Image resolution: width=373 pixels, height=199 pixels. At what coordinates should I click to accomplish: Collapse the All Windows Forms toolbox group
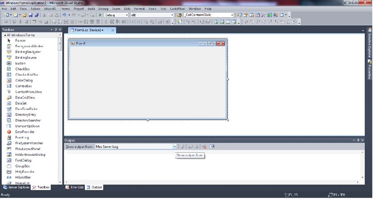point(5,35)
